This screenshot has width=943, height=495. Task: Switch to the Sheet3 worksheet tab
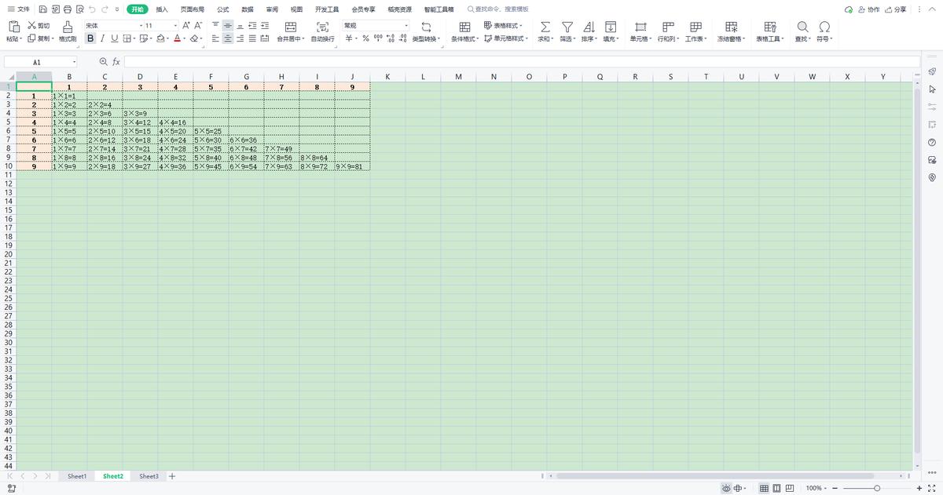149,476
